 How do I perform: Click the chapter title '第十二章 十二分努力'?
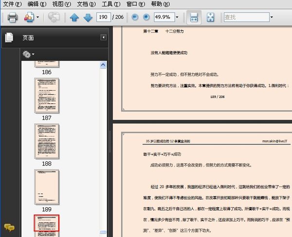coord(164,31)
